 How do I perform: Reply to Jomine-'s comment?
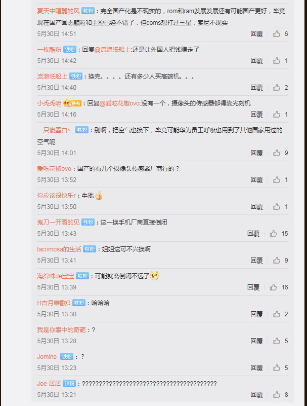(256, 367)
